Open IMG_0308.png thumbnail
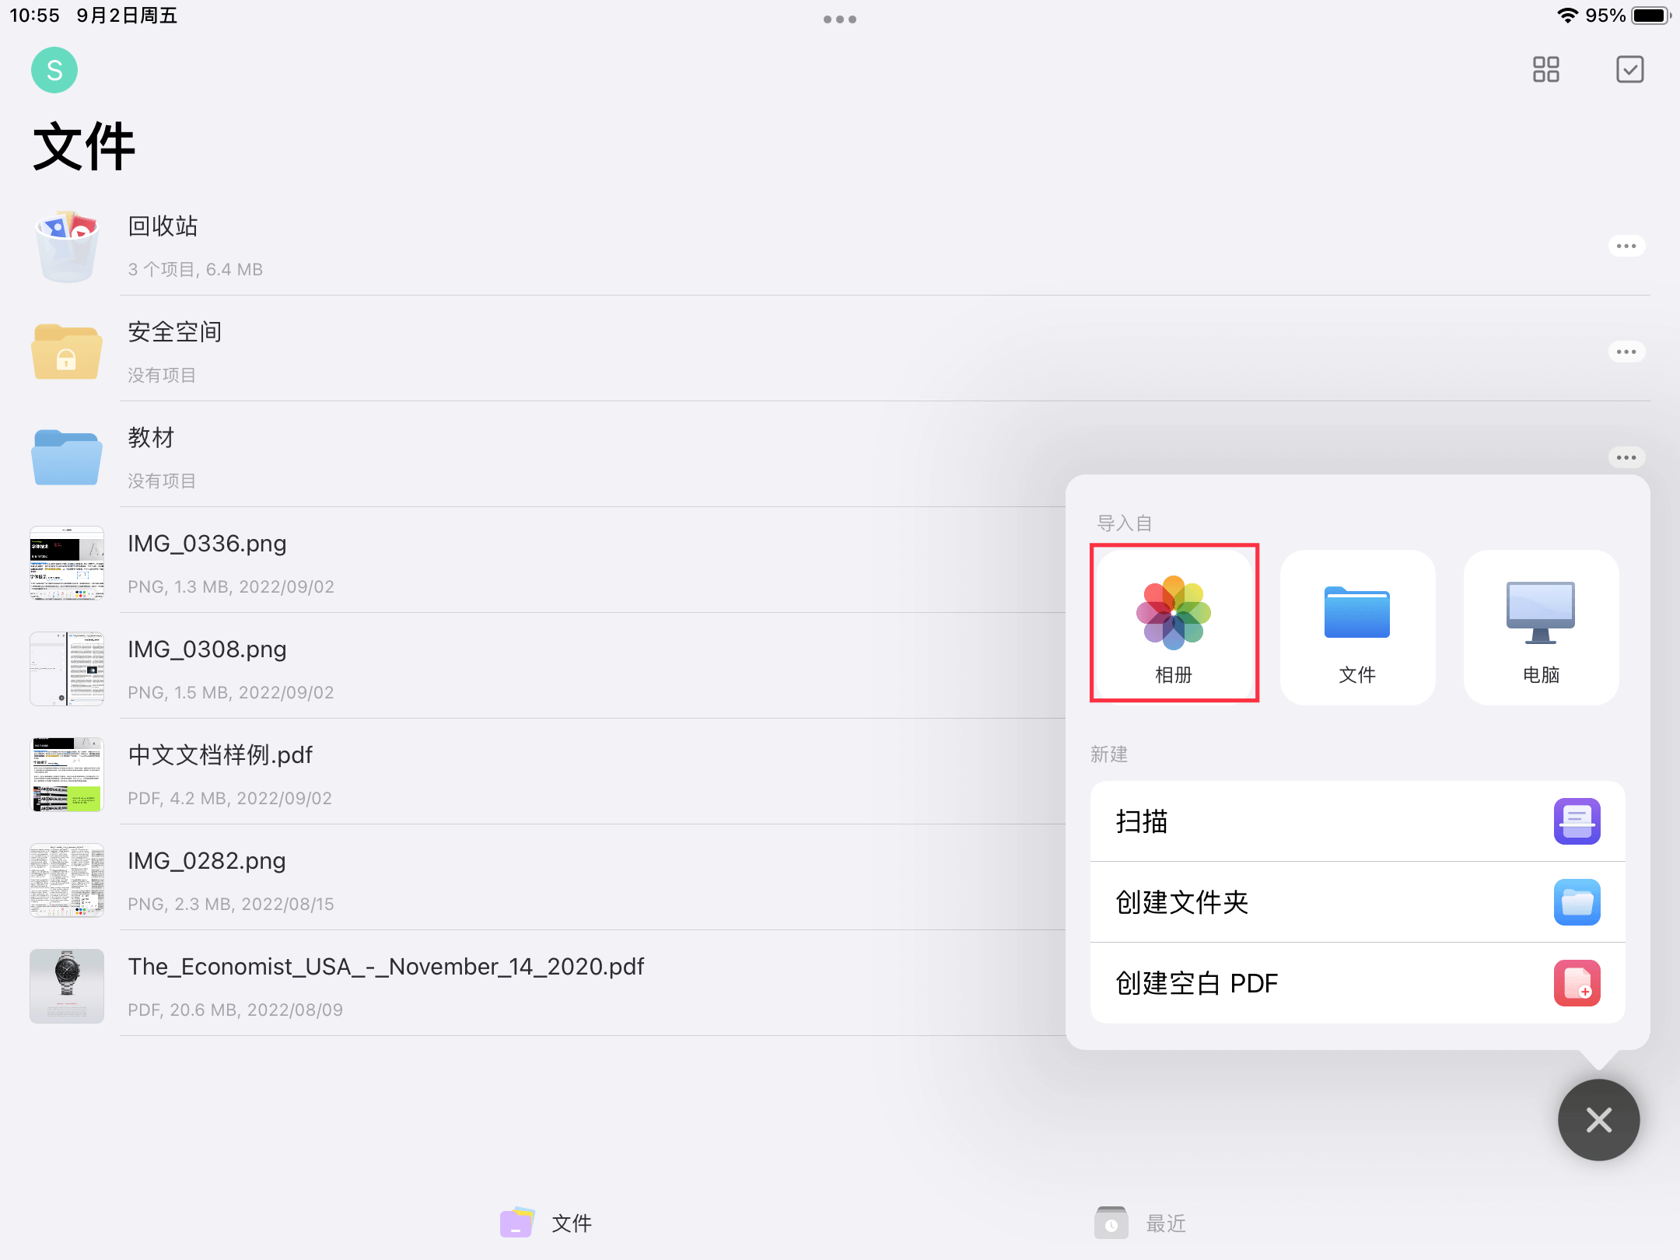Viewport: 1680px width, 1260px height. (x=67, y=669)
